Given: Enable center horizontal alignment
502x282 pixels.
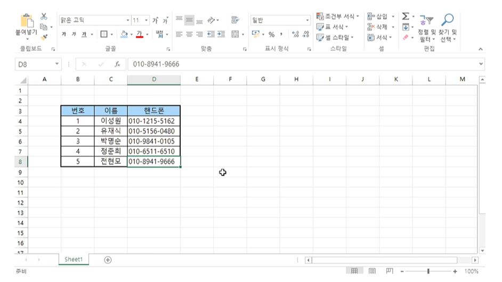Looking at the screenshot, I should click(189, 35).
